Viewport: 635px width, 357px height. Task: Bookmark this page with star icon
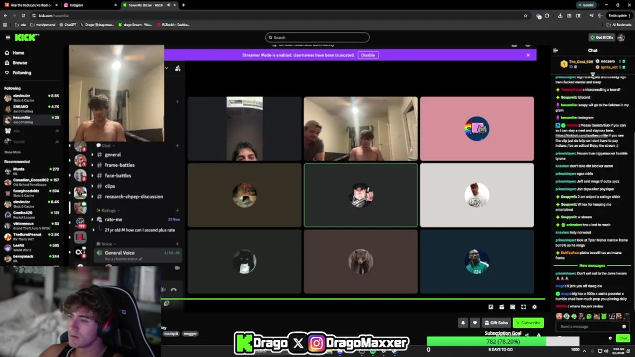525,15
